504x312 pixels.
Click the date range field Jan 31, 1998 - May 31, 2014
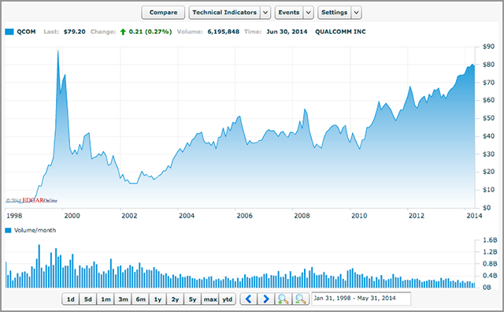[361, 299]
